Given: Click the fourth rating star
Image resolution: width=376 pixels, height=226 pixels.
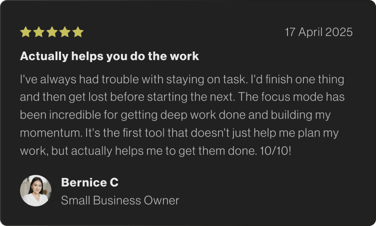Looking at the screenshot, I should tap(64, 32).
